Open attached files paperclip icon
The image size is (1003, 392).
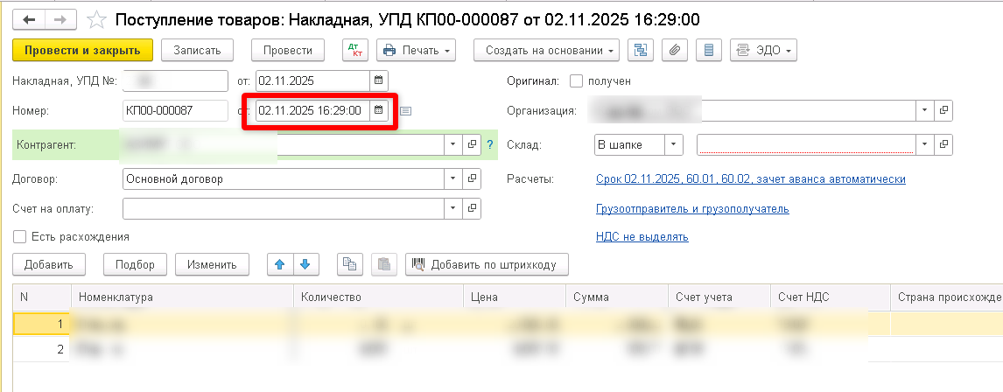tap(674, 51)
